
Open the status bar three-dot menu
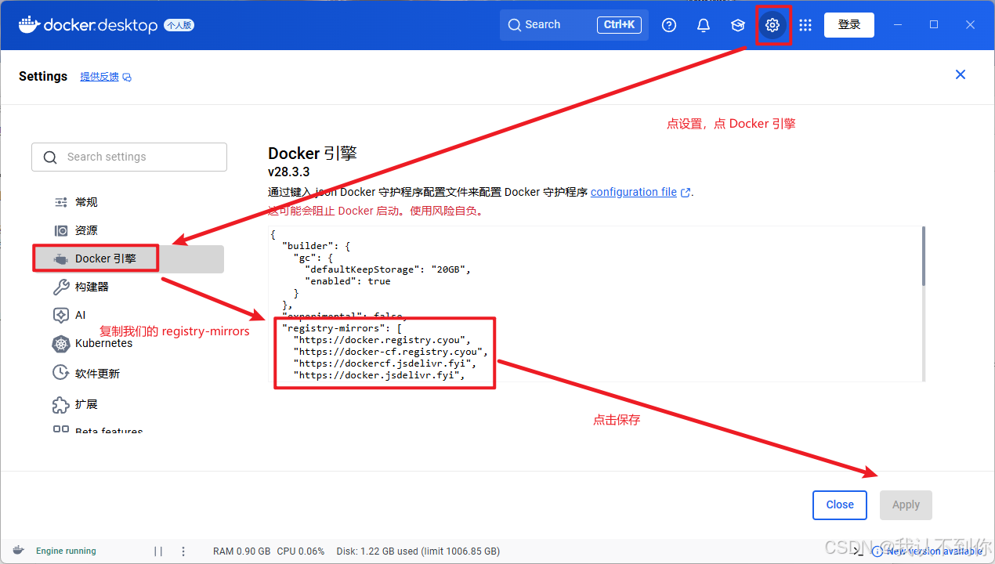point(183,551)
